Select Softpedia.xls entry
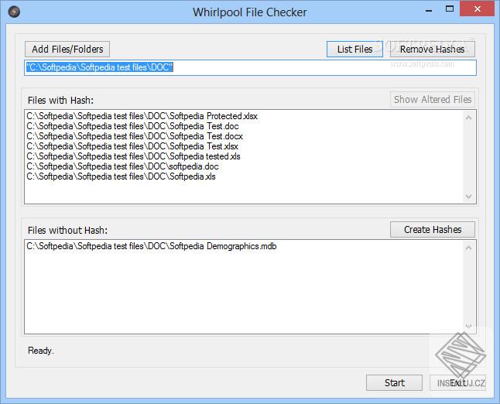This screenshot has width=500, height=404. tap(121, 176)
